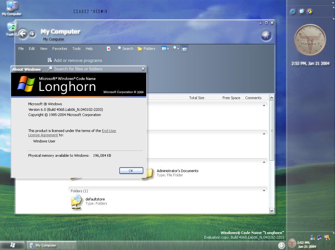Click the My Computer taskbar item
Image resolution: width=335 pixels, height=250 pixels.
[x=45, y=245]
